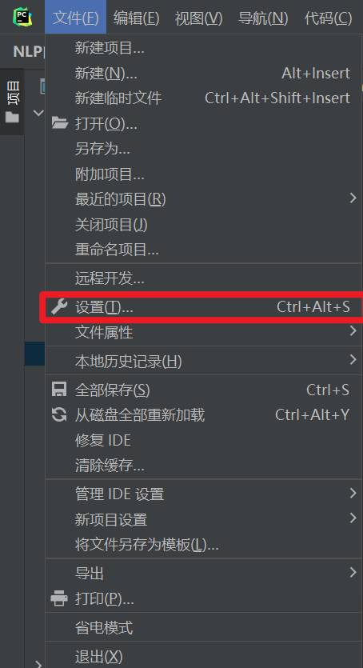Click the wrench icon beside 设置
This screenshot has height=668, width=363.
pos(59,306)
